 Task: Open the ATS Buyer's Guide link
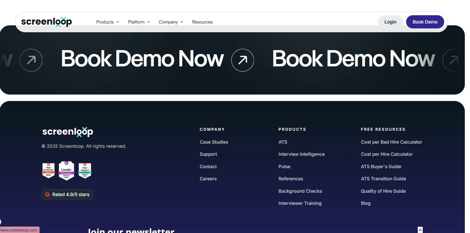(x=381, y=167)
